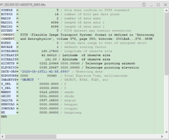Click the lock icon in the title bar
Screen dimensions: 169x140
pyautogui.click(x=144, y=5)
